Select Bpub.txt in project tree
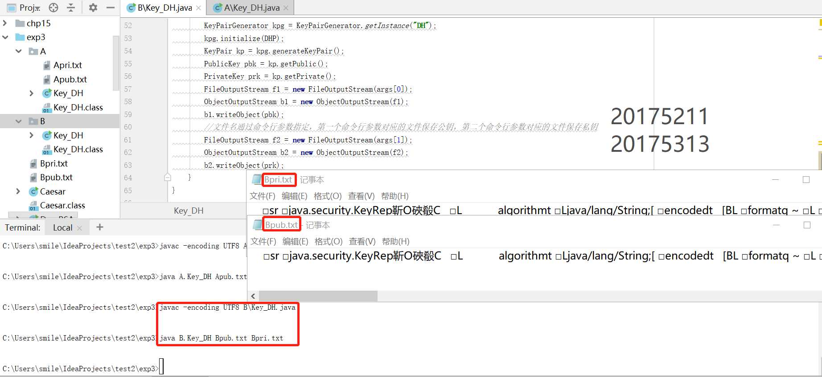822x377 pixels. click(x=56, y=177)
